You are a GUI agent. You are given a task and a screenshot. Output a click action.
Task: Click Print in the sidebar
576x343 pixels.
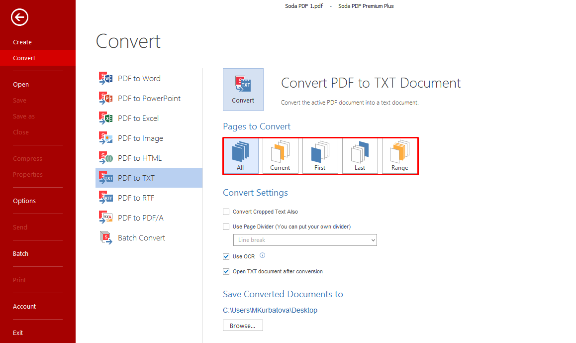[19, 280]
